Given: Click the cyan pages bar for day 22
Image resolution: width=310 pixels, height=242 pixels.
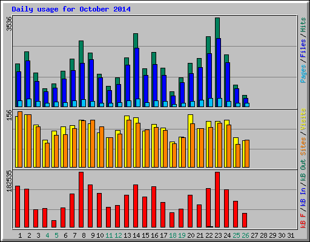Looking at the screenshot, I should click(x=211, y=102).
